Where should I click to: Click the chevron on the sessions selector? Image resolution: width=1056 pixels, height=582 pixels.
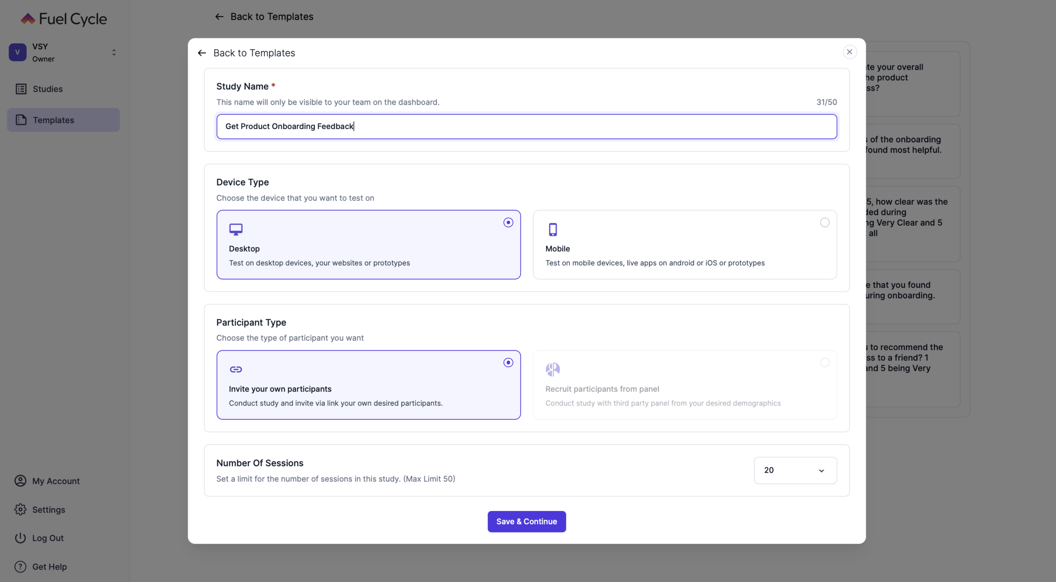click(x=821, y=471)
